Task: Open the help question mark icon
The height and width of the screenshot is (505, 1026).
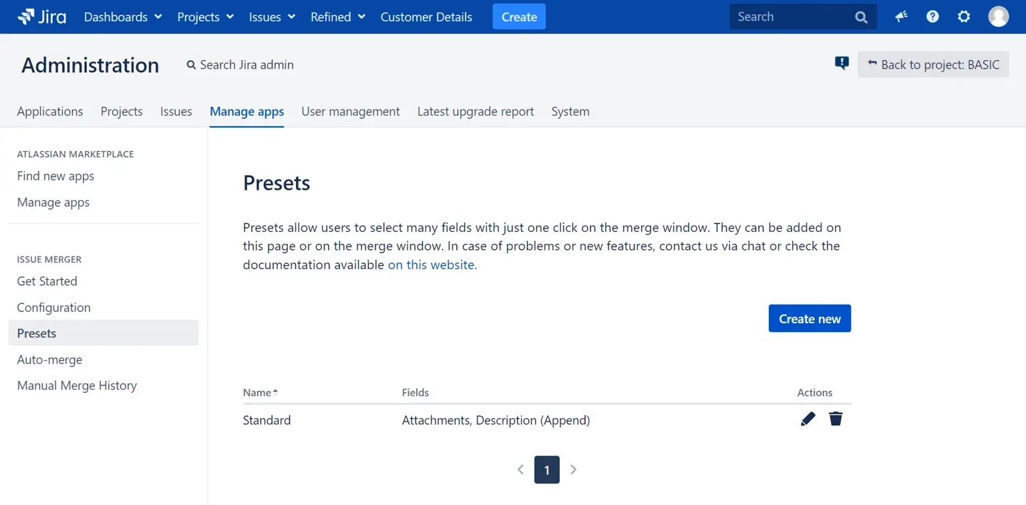Action: tap(932, 17)
